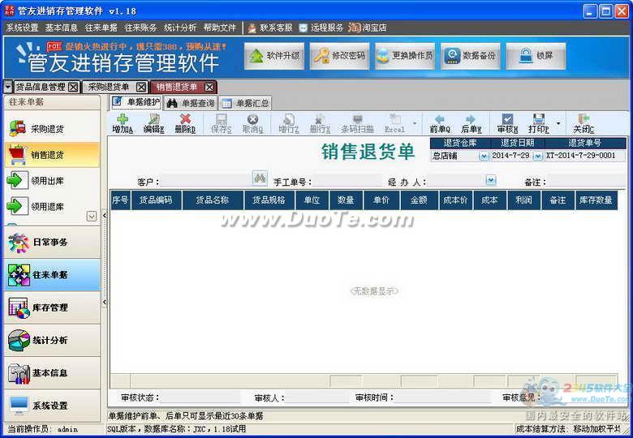Click the 软件升级 button

(x=274, y=56)
